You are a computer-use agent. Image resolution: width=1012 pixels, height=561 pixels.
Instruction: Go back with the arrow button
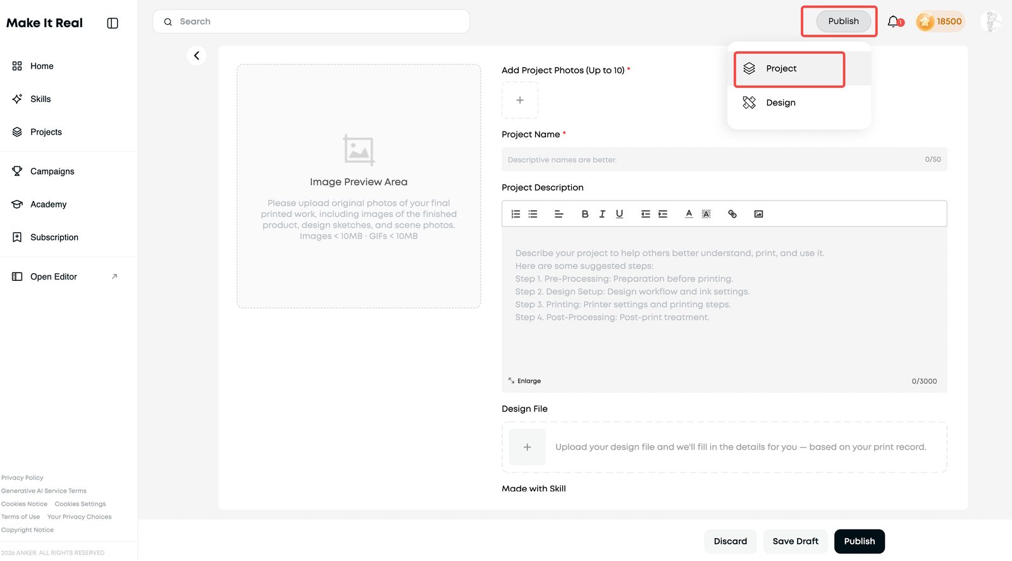pyautogui.click(x=196, y=56)
